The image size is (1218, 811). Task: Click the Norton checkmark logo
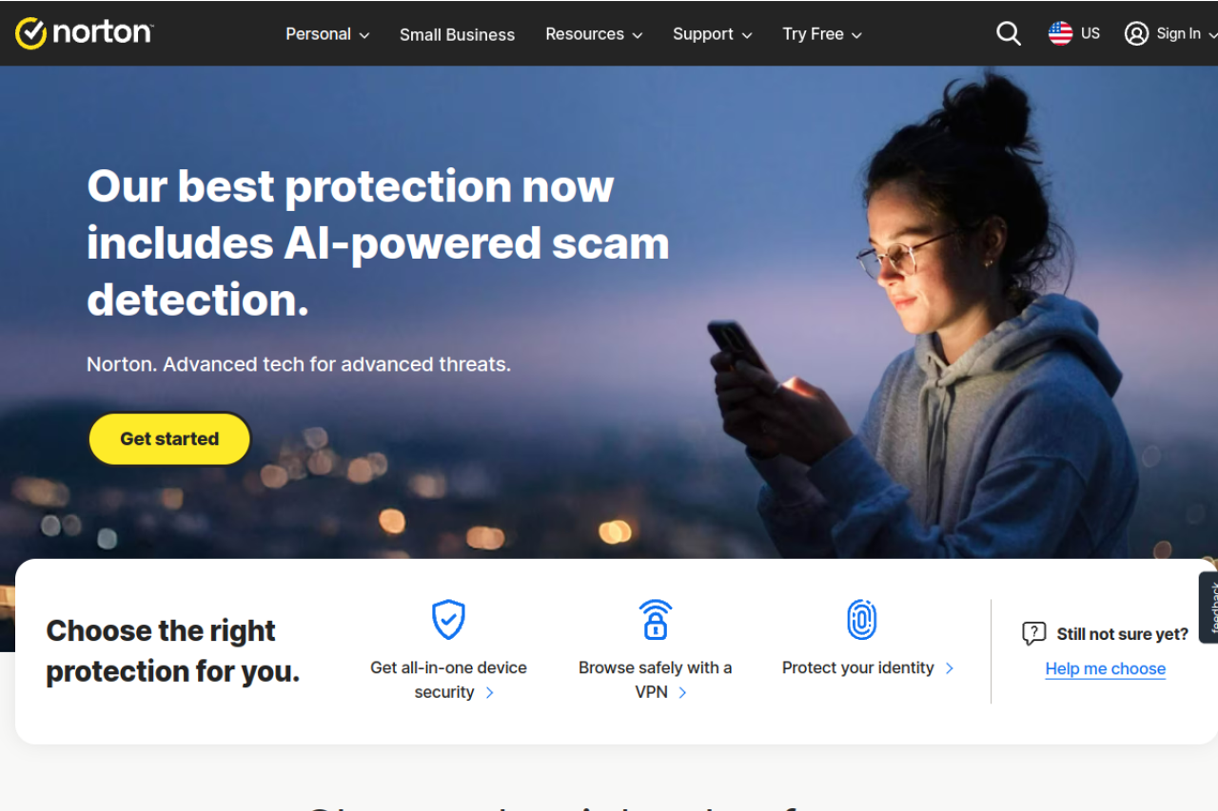click(31, 33)
